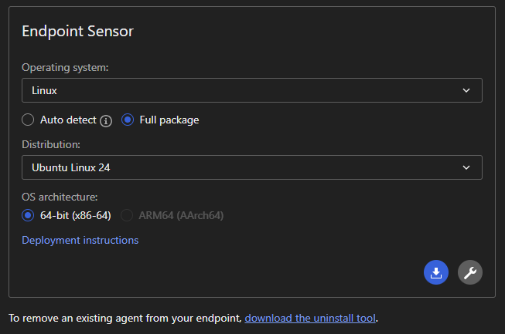The width and height of the screenshot is (505, 334).
Task: Choose the 64-bit (x86-64) radio button
Action: tap(28, 215)
